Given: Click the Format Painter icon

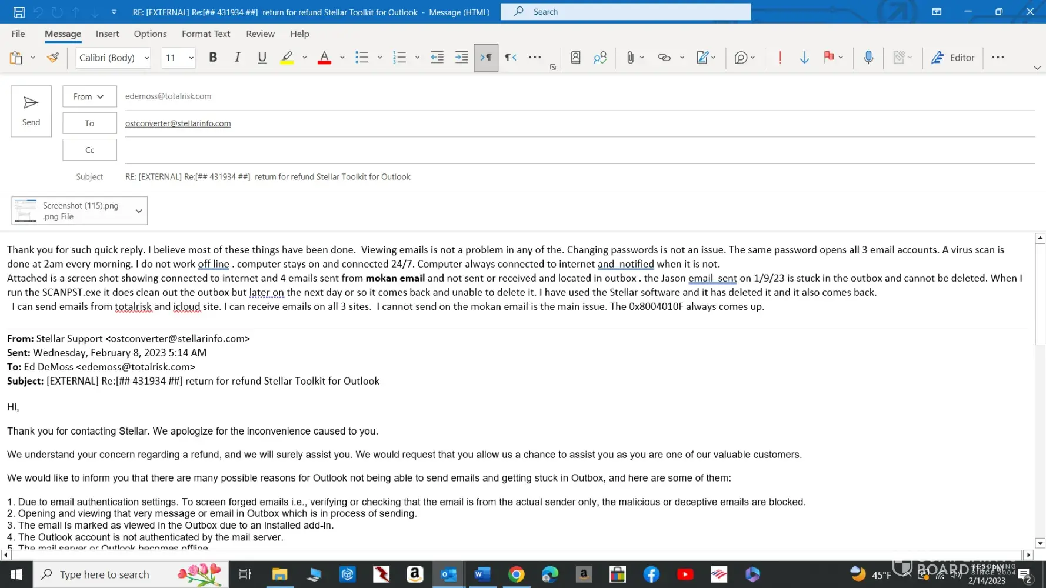Looking at the screenshot, I should point(53,58).
